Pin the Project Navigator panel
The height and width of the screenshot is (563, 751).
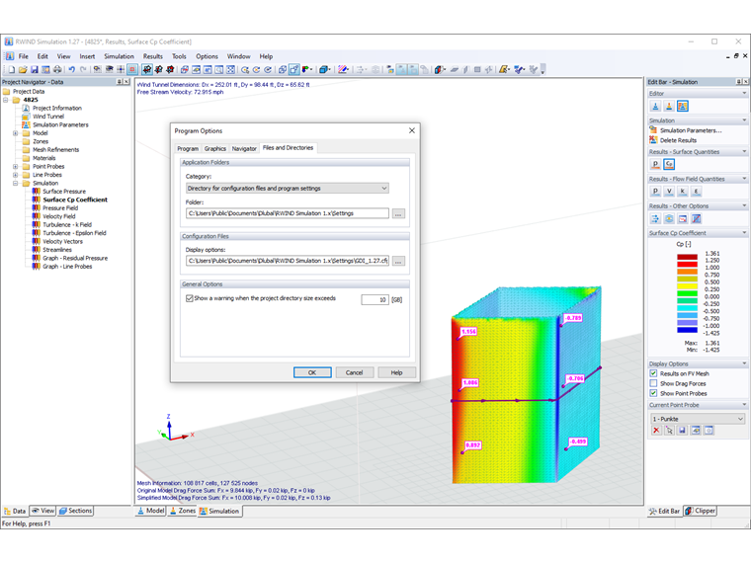[x=120, y=82]
